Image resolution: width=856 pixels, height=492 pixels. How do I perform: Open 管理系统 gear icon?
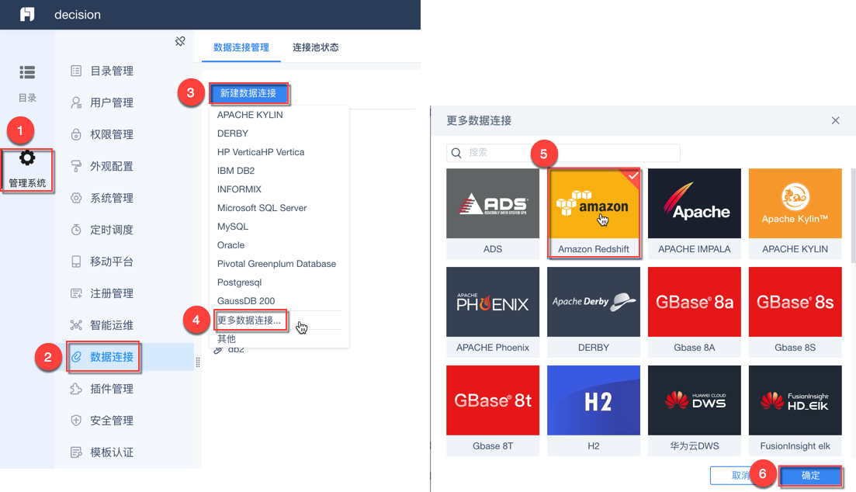[27, 158]
